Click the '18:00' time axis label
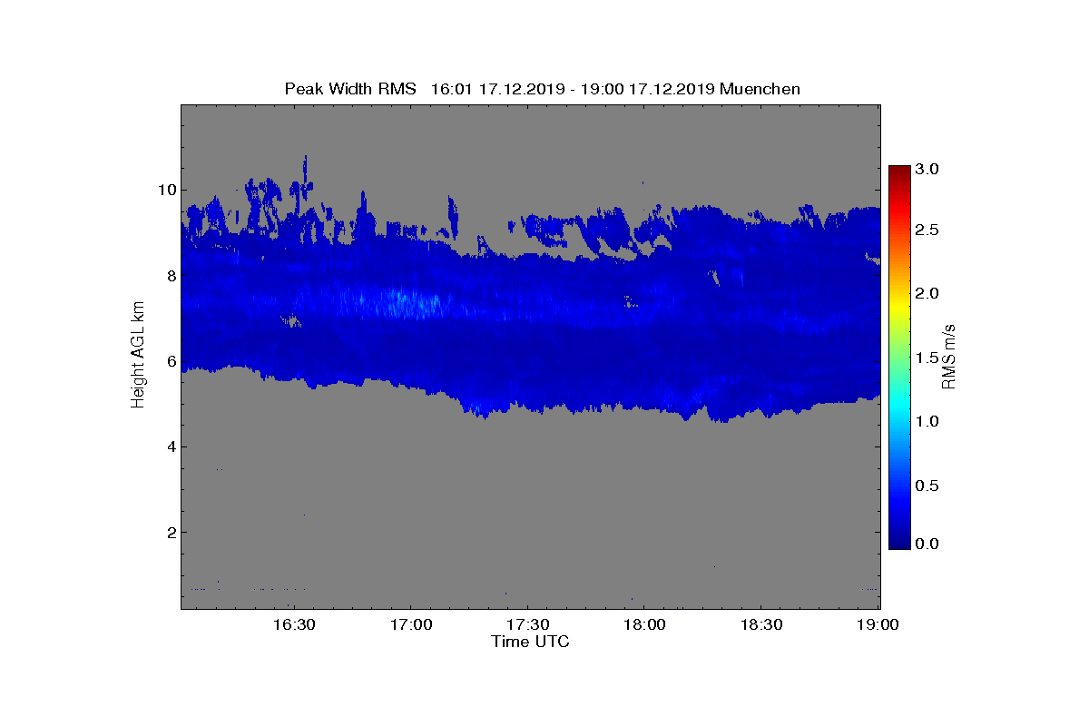The width and height of the screenshot is (1089, 726). [645, 625]
